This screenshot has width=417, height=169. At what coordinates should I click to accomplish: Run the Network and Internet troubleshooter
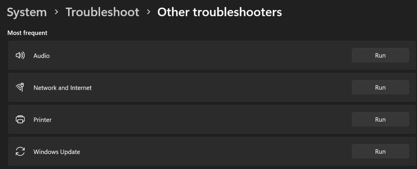[380, 87]
